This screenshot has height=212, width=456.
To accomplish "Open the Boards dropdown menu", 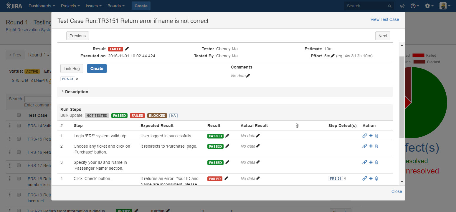I will point(116,6).
